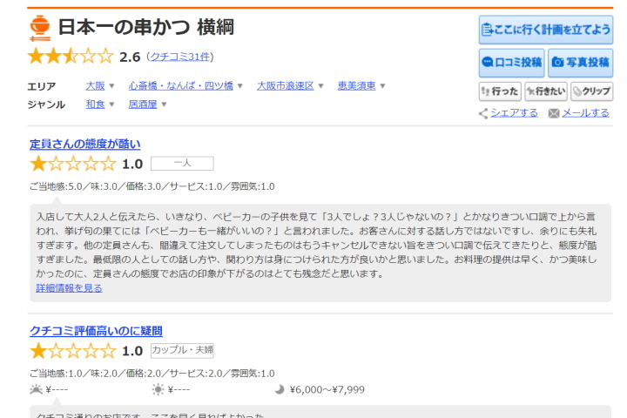Toggle the 行きたい want-to-go button
This screenshot has height=418, width=627.
point(546,91)
